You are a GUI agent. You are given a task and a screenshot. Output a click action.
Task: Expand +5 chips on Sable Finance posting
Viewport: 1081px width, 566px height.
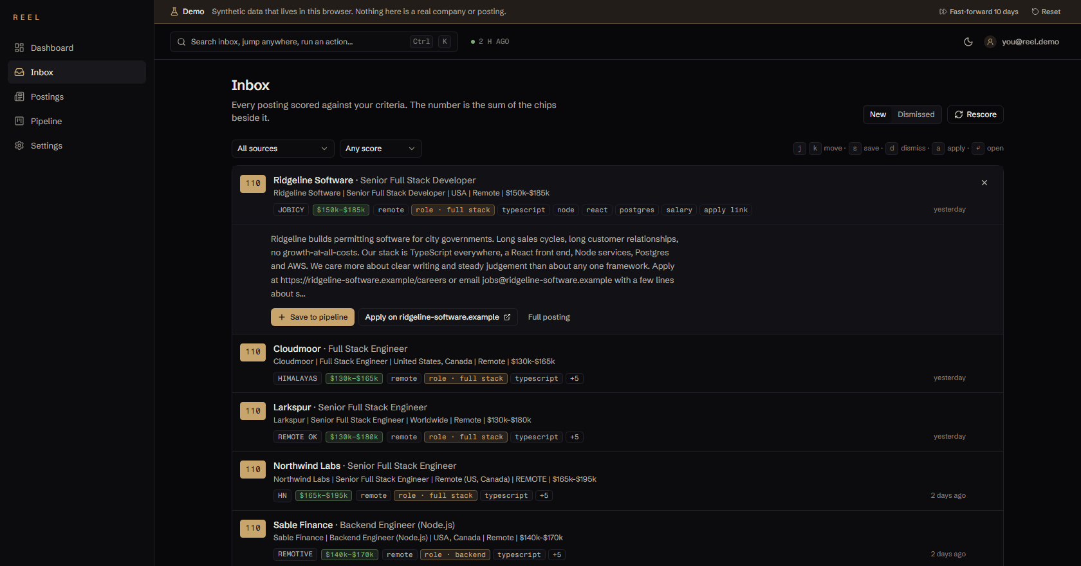557,554
